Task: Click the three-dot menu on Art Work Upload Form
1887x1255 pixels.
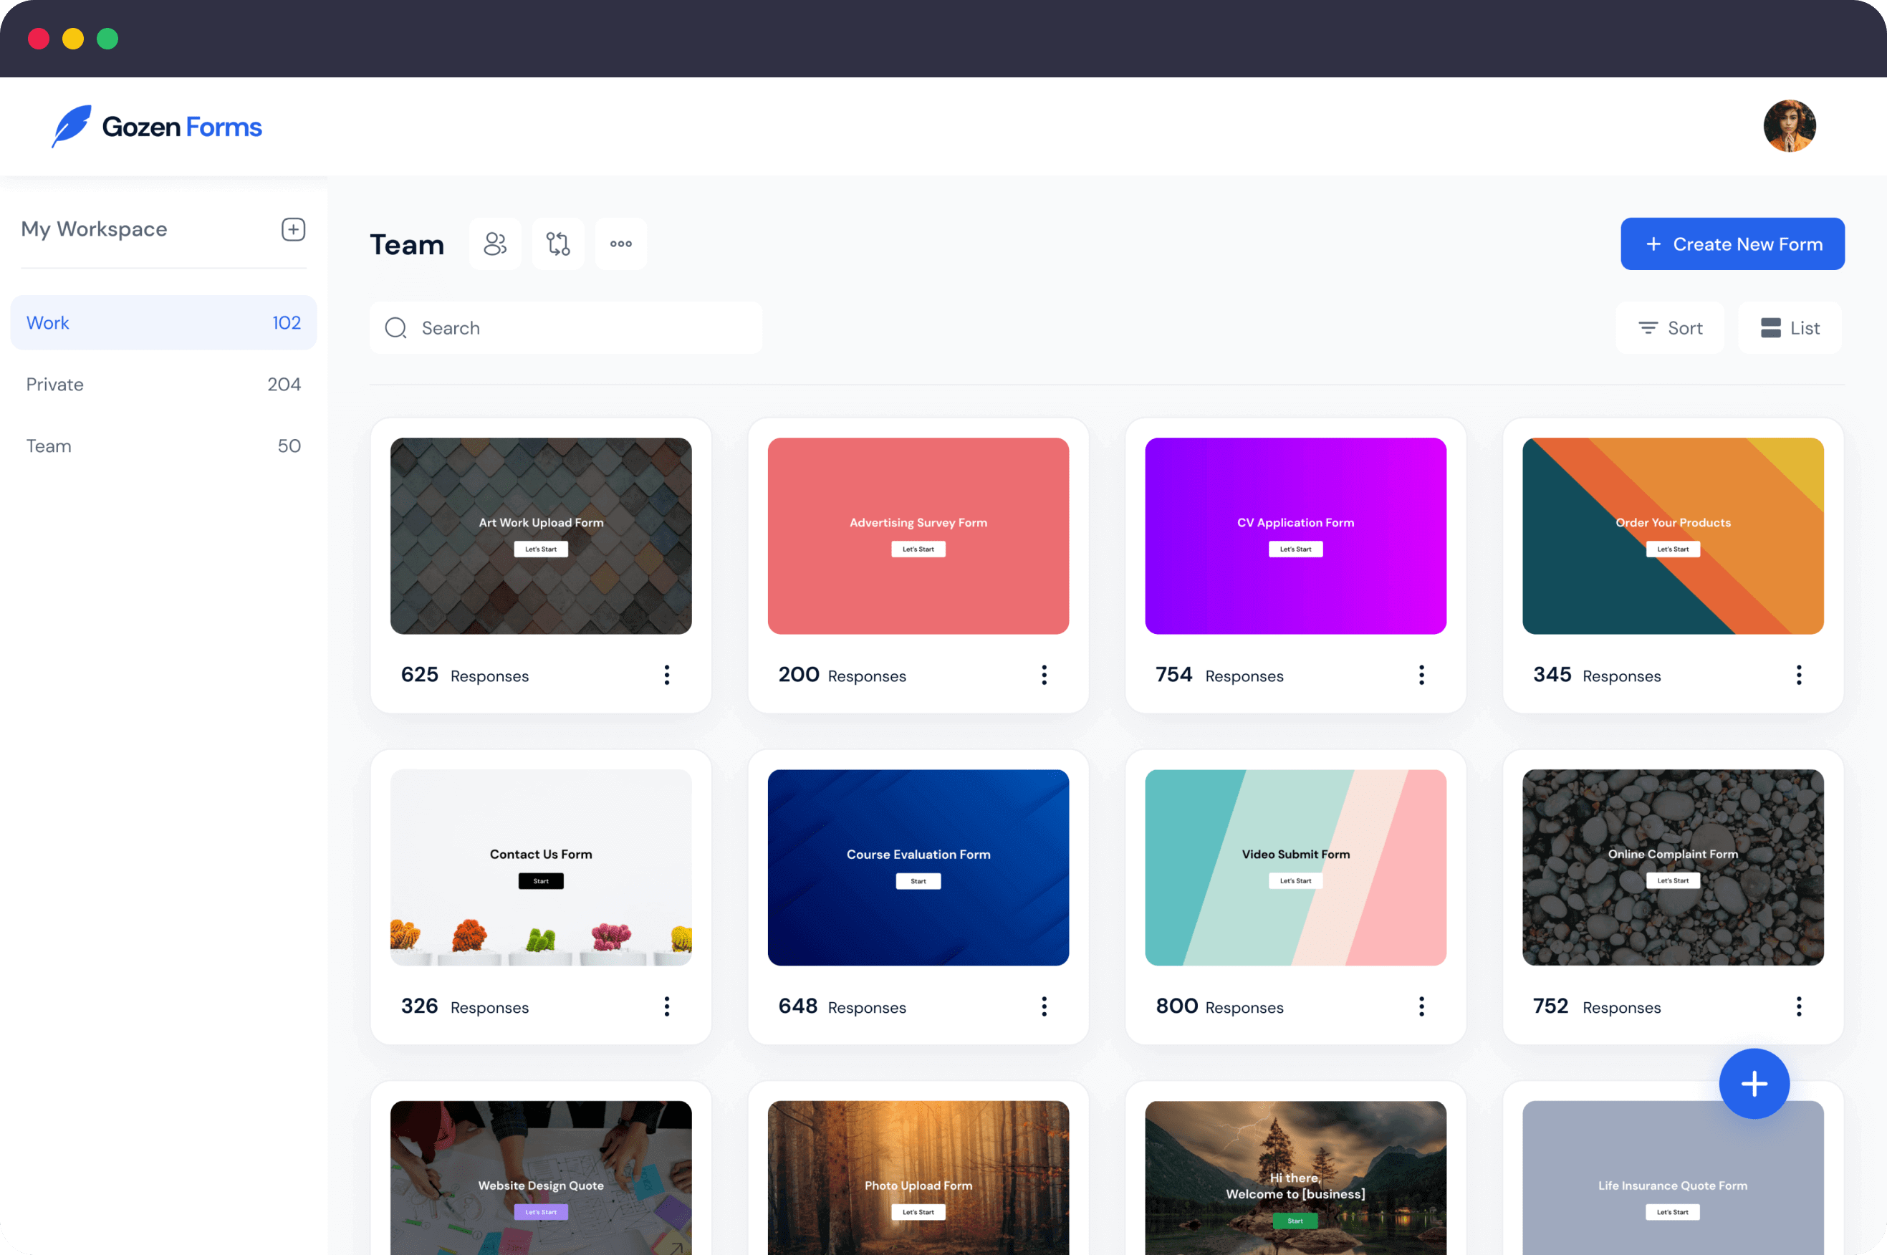Action: tap(667, 675)
